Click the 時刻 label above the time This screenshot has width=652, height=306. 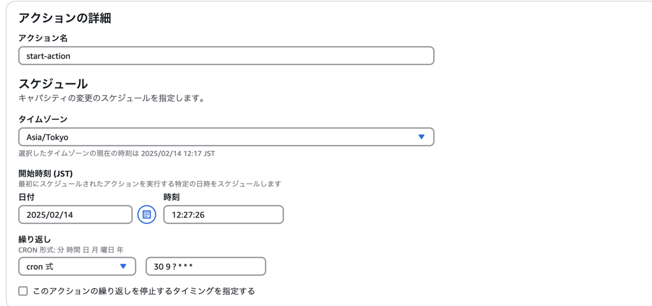[x=172, y=197]
